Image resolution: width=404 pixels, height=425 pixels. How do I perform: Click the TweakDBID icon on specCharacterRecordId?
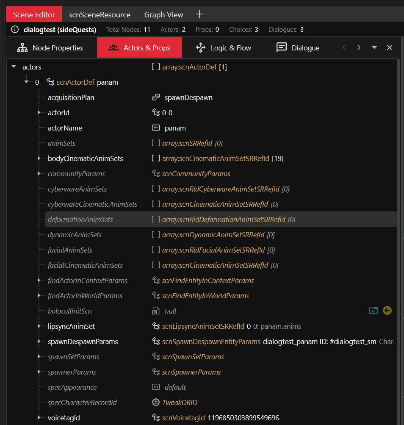[156, 403]
